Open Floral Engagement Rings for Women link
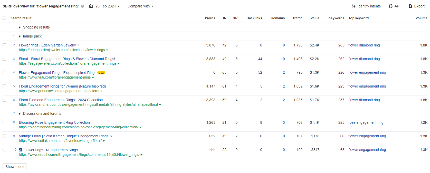Screen dimensions: 430x173 [62, 86]
